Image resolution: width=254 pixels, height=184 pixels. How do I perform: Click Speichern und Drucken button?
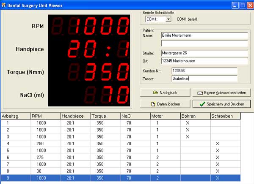coord(221,104)
